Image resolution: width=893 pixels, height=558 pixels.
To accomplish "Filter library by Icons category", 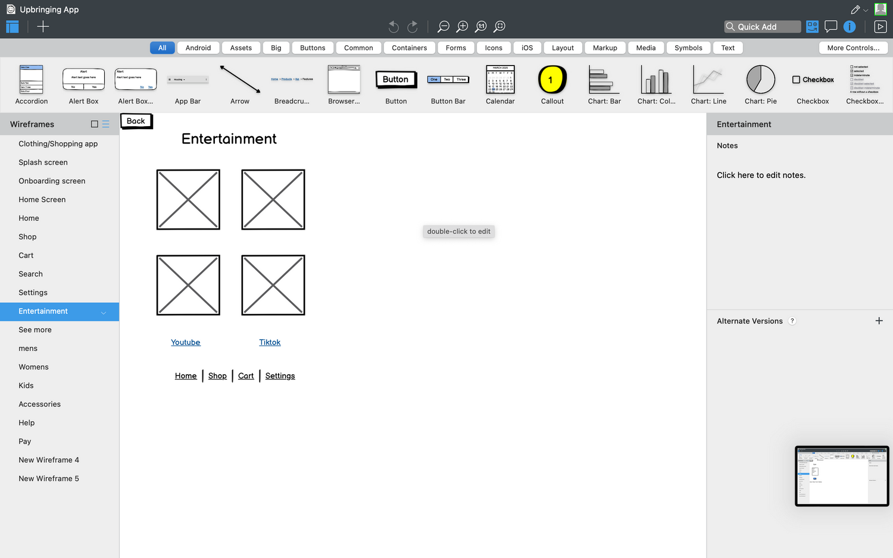I will (x=494, y=48).
